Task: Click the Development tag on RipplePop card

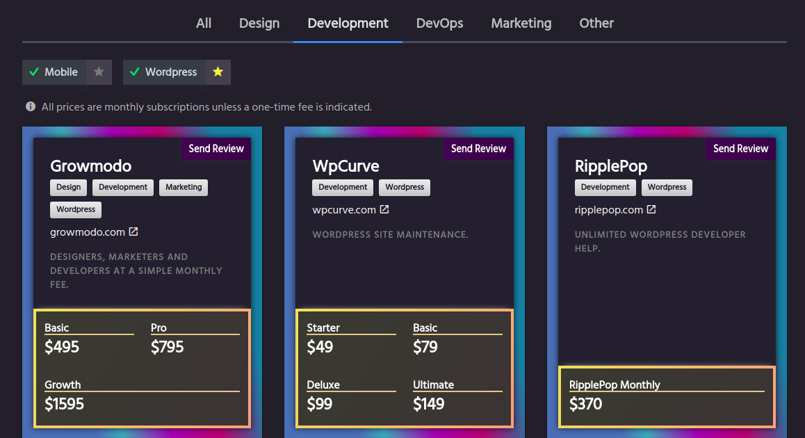Action: coord(605,188)
